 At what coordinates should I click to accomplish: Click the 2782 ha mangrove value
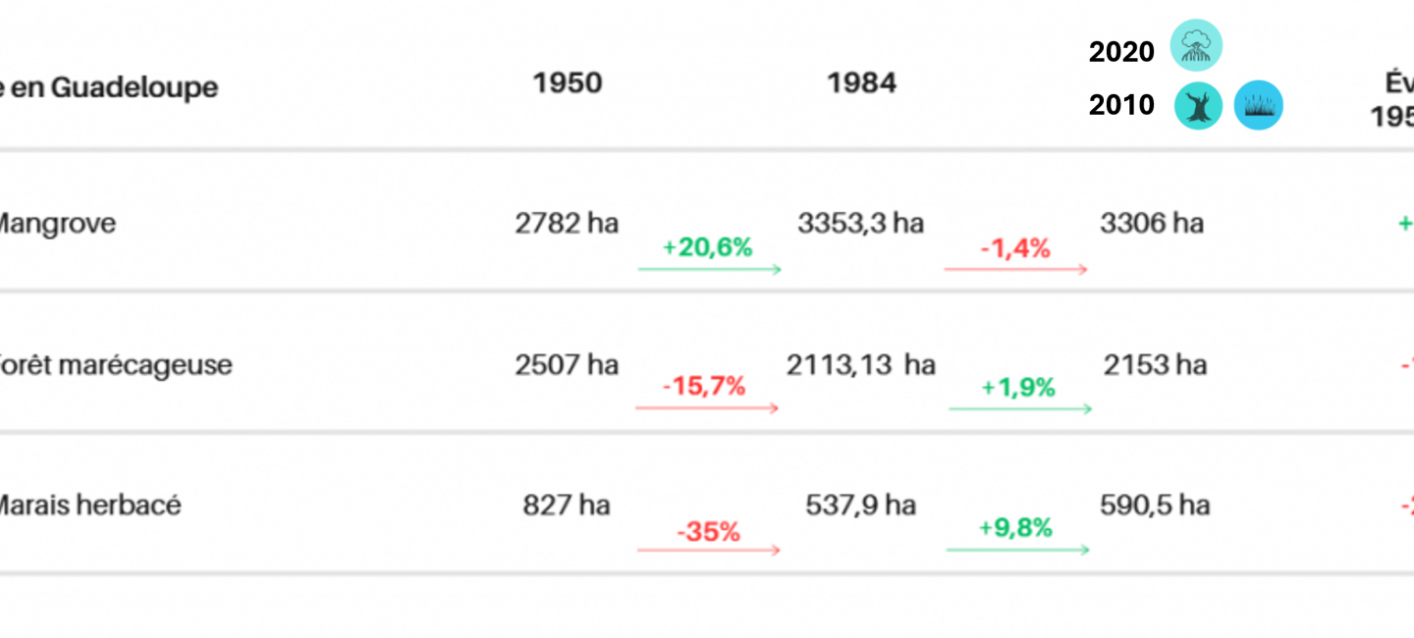567,224
